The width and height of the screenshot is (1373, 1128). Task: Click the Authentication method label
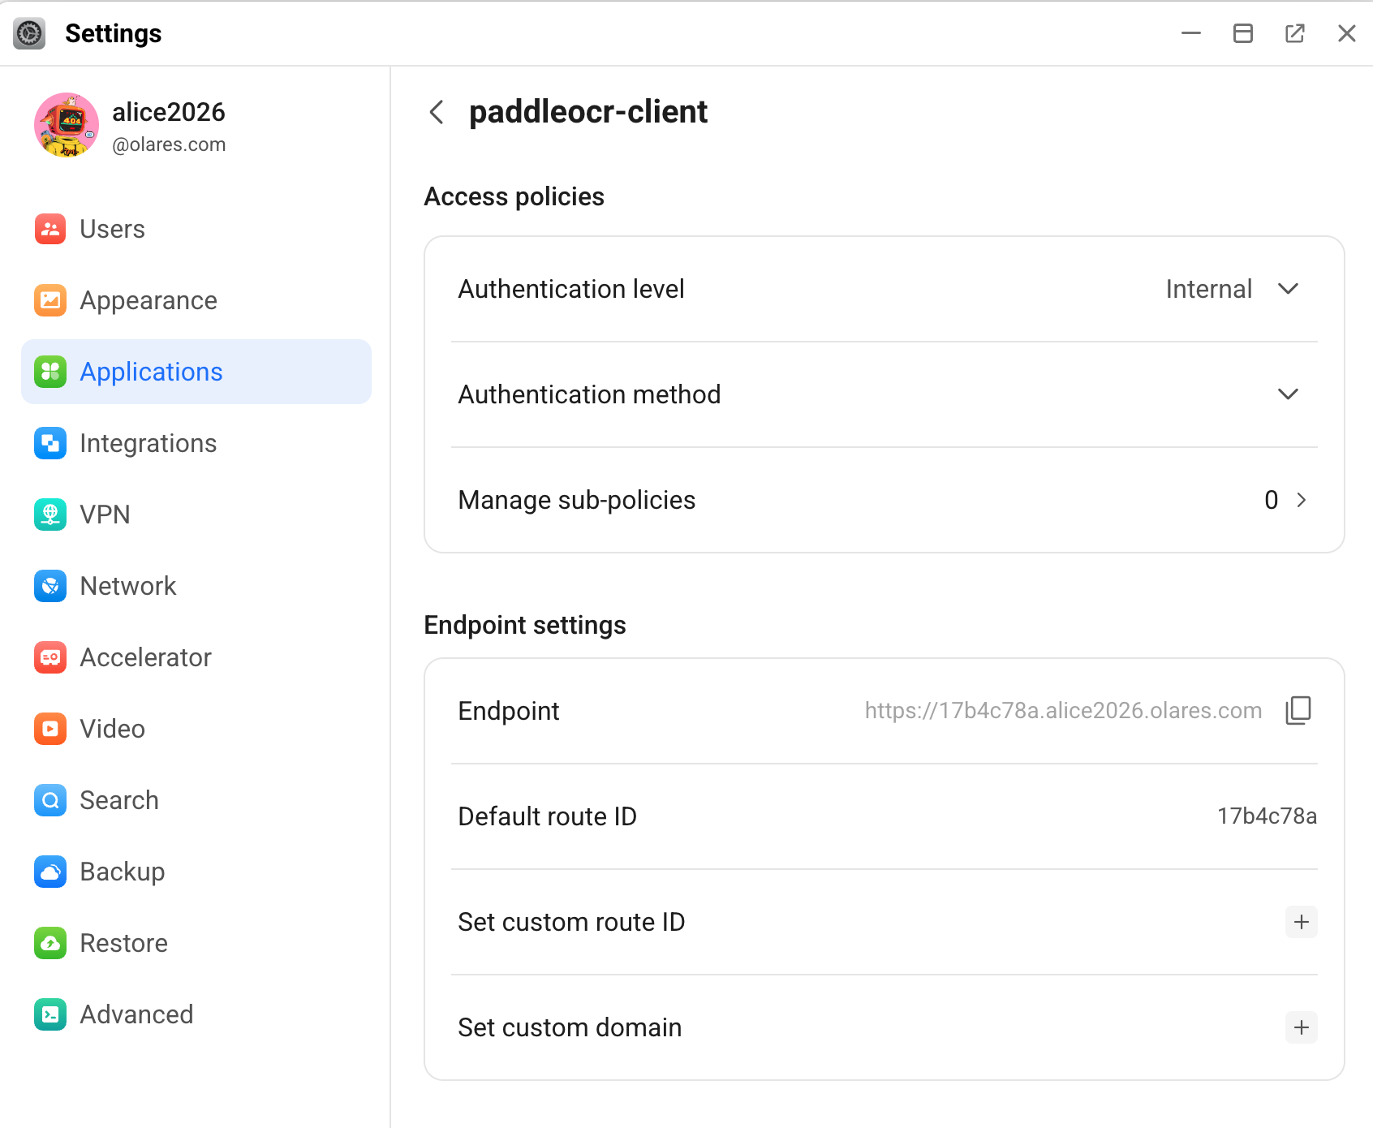(590, 394)
